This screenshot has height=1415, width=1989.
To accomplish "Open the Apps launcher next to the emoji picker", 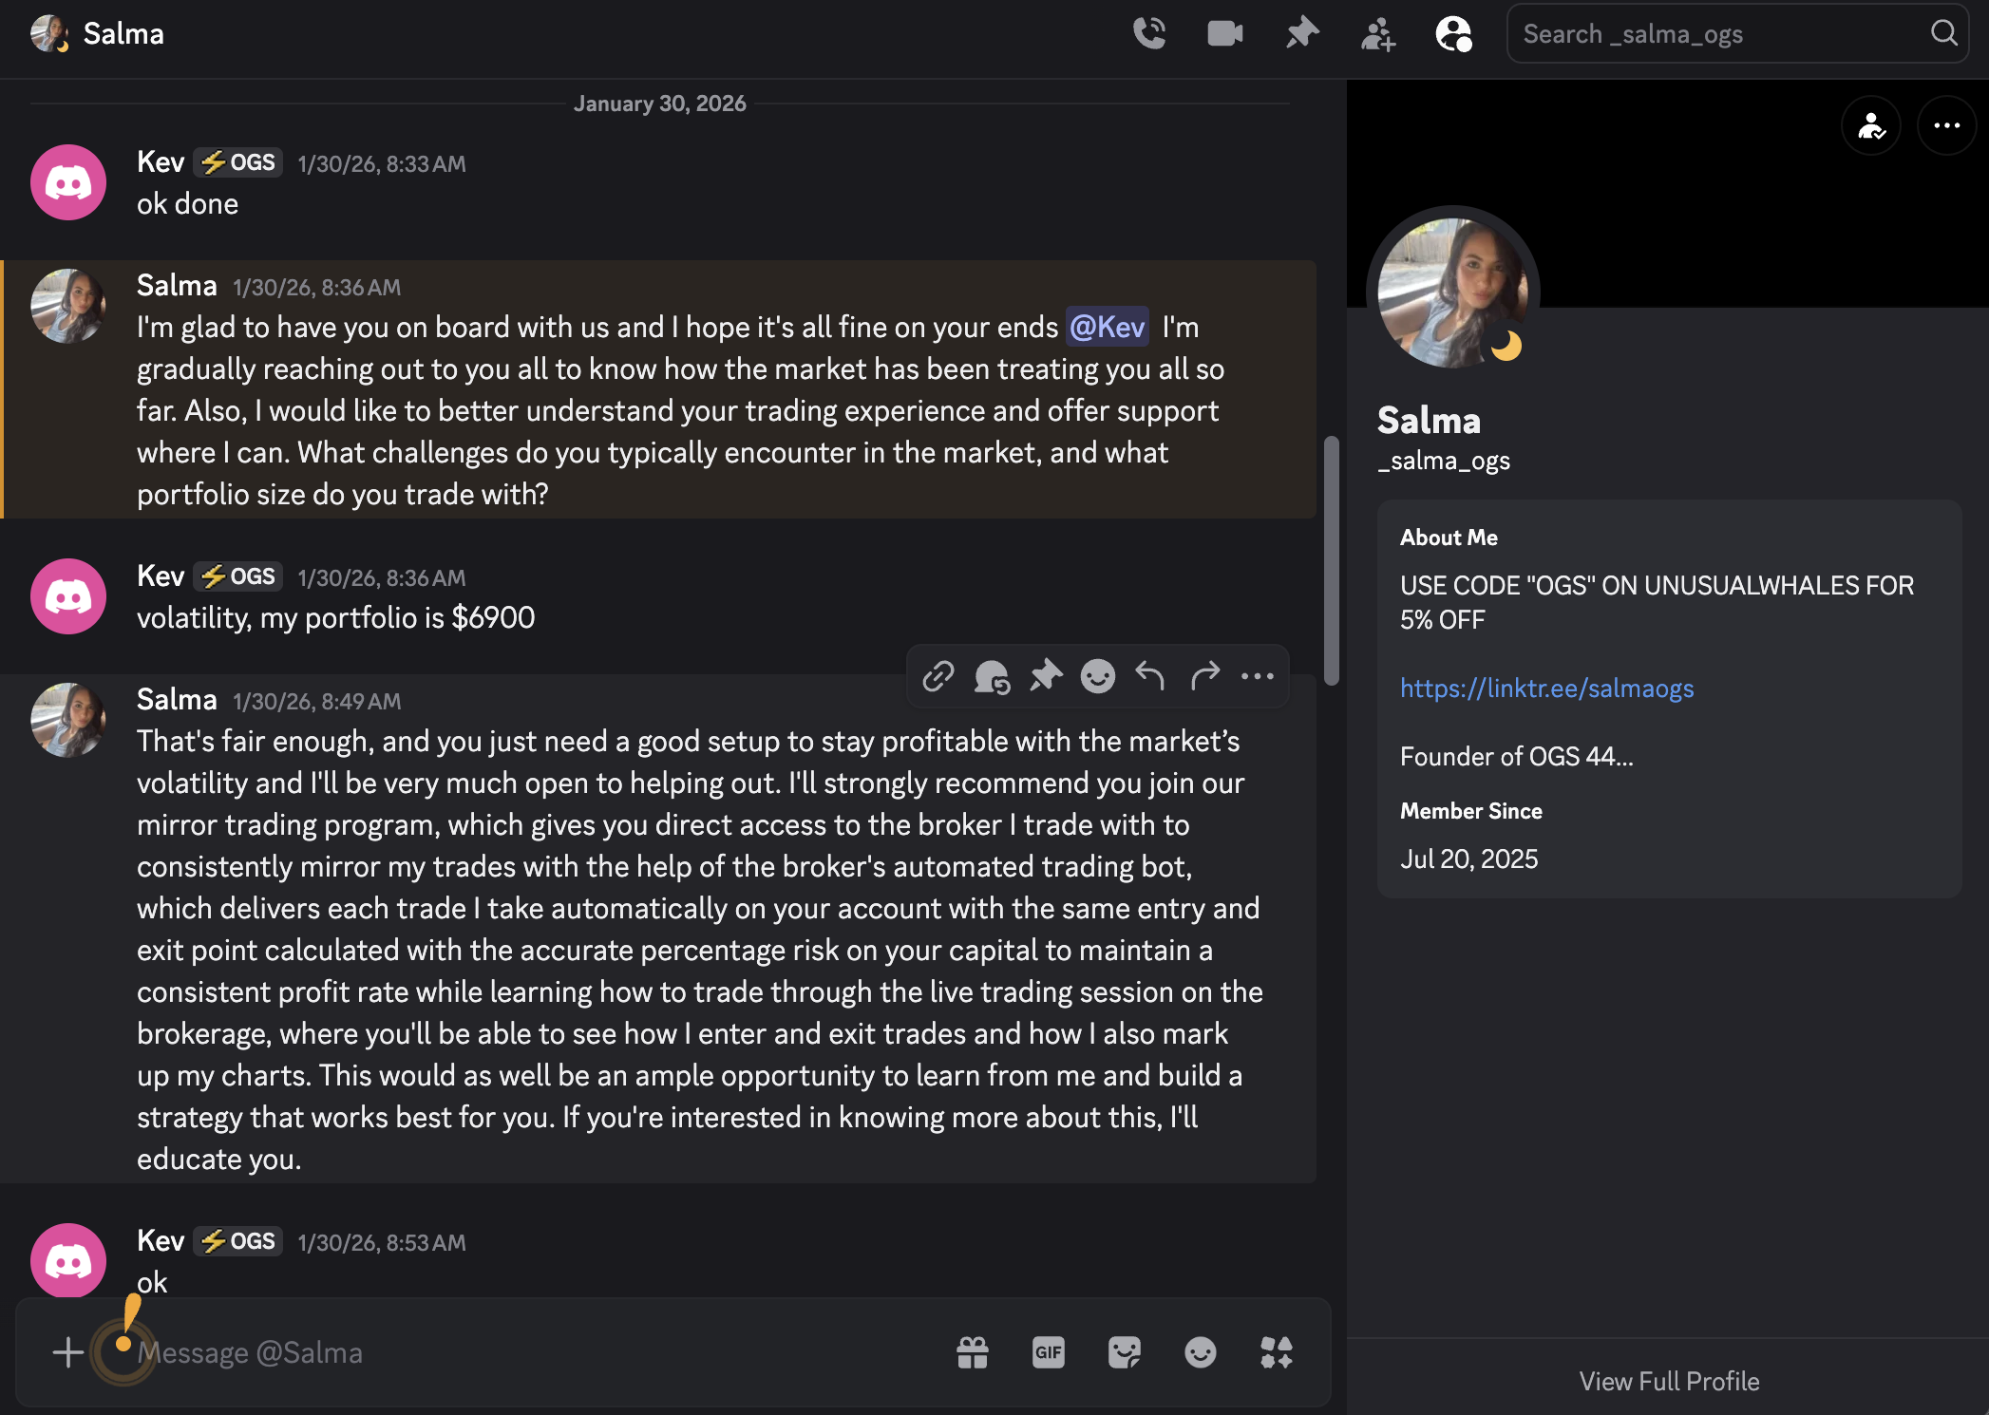I will [1276, 1352].
